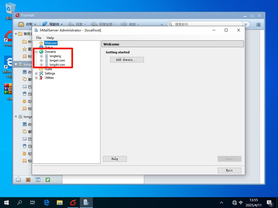Open the Windows Start menu

pos(7,203)
